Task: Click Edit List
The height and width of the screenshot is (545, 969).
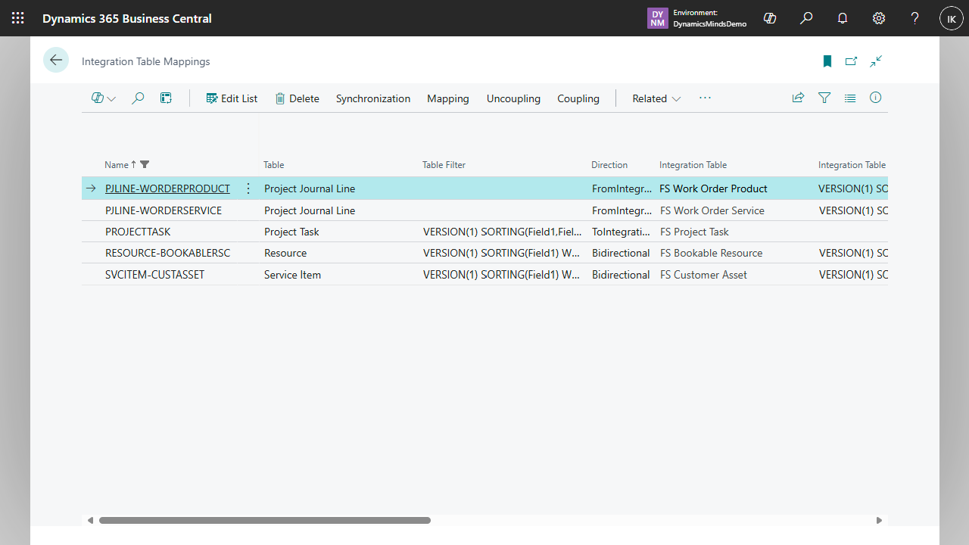Action: 232,98
